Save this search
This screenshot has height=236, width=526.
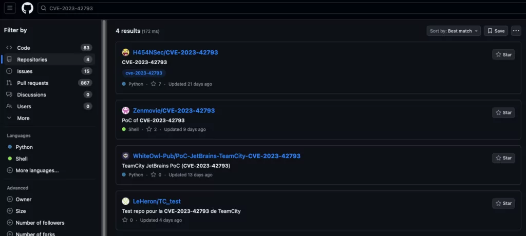[x=496, y=31]
